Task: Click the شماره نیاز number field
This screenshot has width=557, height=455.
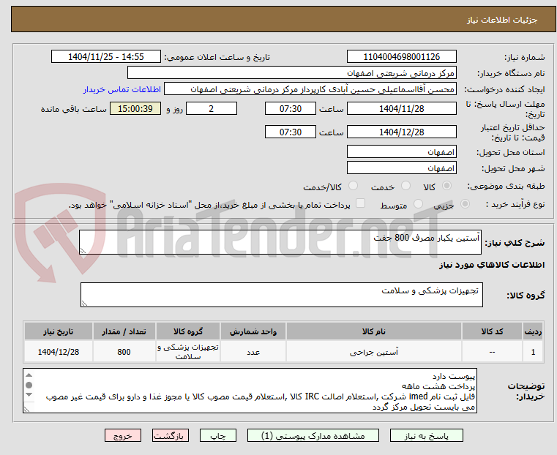Action: tap(401, 57)
